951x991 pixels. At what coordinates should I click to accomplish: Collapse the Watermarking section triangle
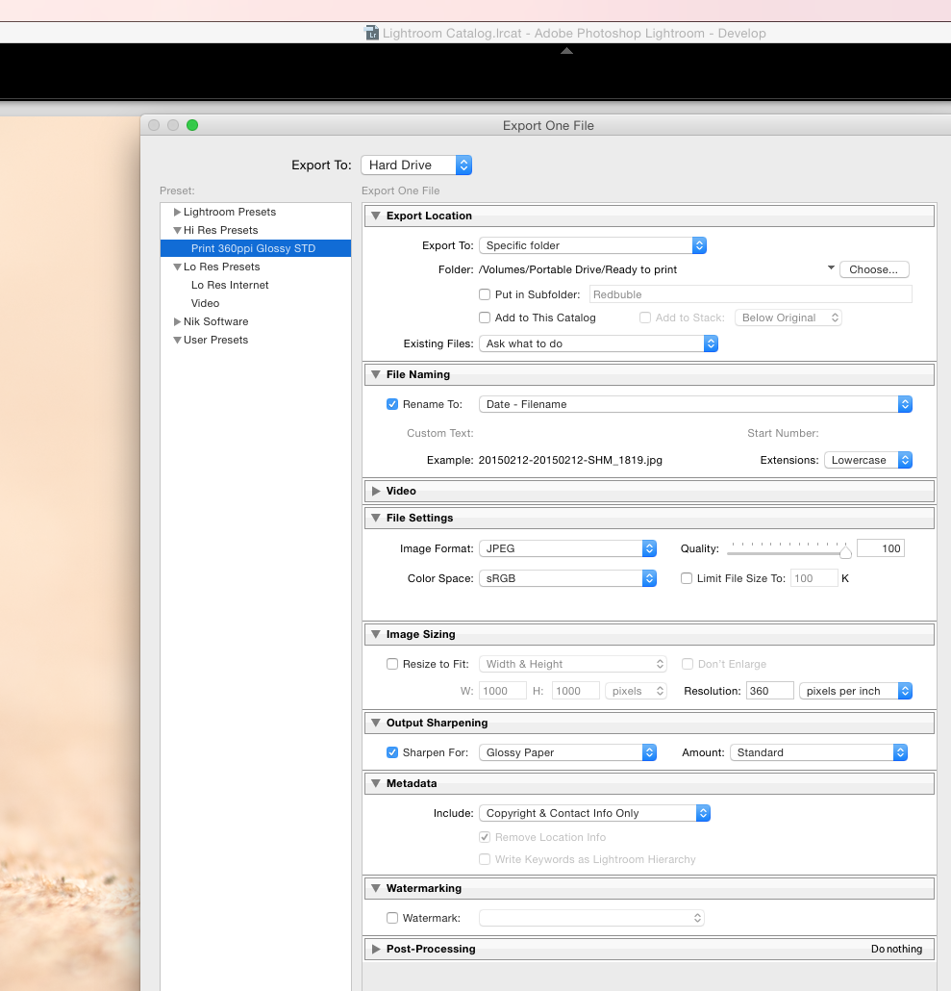376,889
